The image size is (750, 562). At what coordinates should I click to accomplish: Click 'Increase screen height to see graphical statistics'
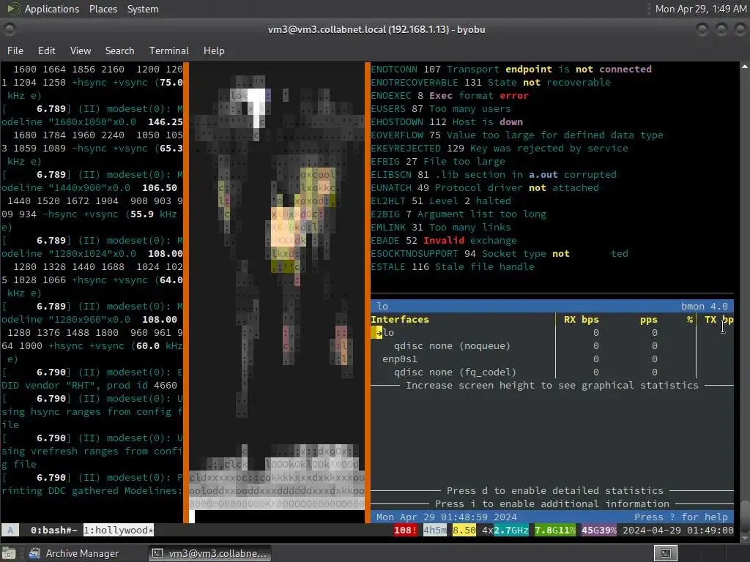[552, 385]
